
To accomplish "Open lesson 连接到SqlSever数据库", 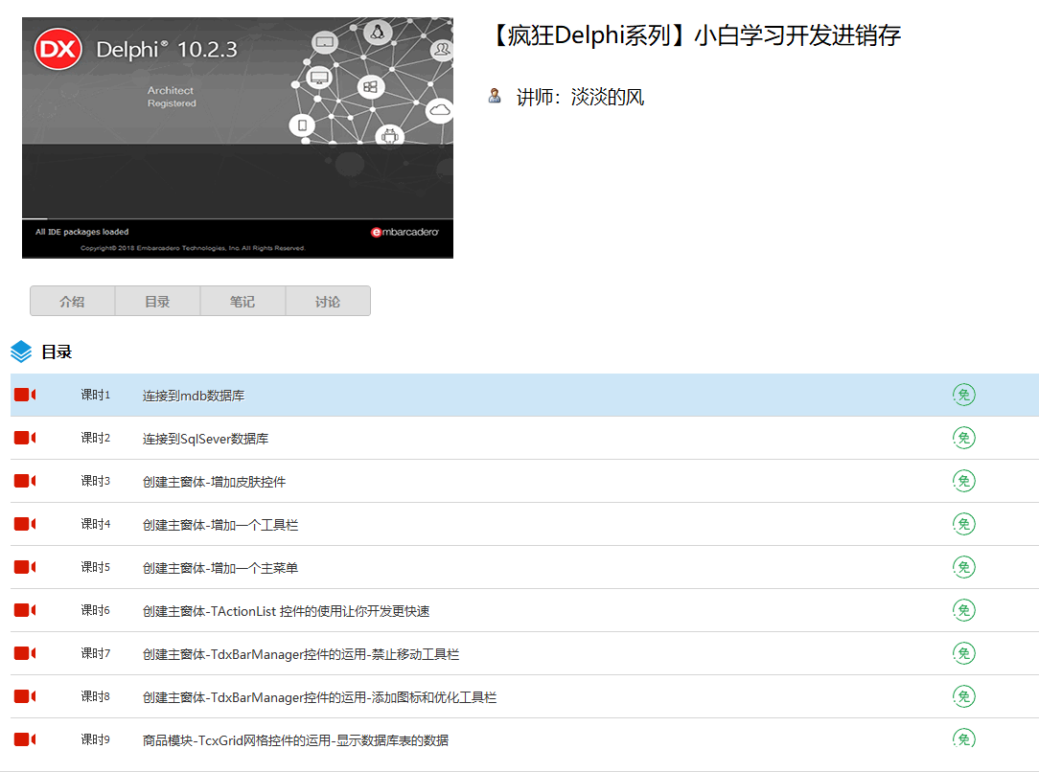I will (205, 439).
